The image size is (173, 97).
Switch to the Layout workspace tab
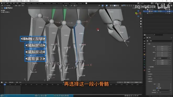coord(23,3)
